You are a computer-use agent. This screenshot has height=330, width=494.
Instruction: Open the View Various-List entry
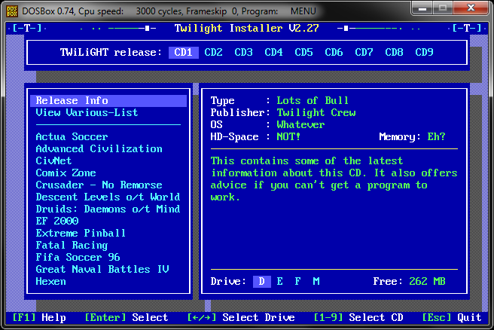[x=87, y=112]
